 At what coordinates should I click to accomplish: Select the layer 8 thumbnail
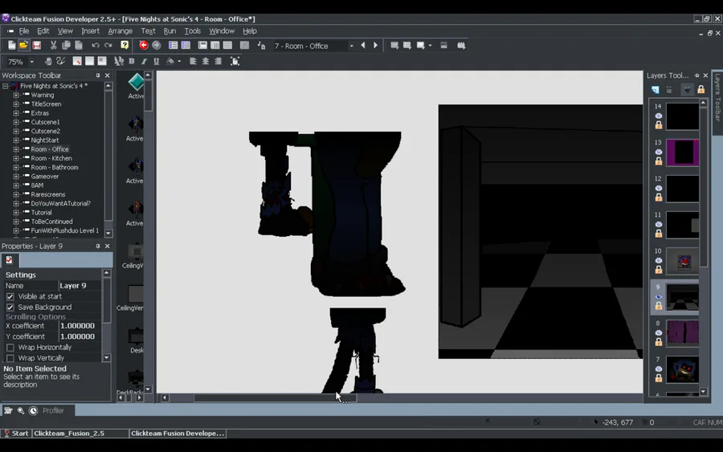tap(682, 332)
